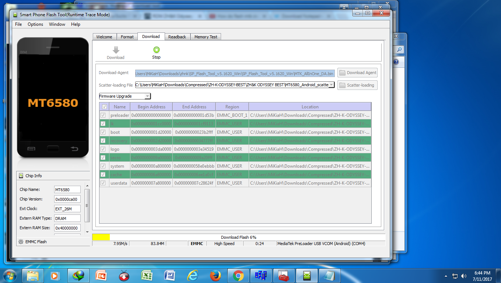Click the Download-Agent file path field
Viewport: 501px width, 283px height.
[x=235, y=73]
